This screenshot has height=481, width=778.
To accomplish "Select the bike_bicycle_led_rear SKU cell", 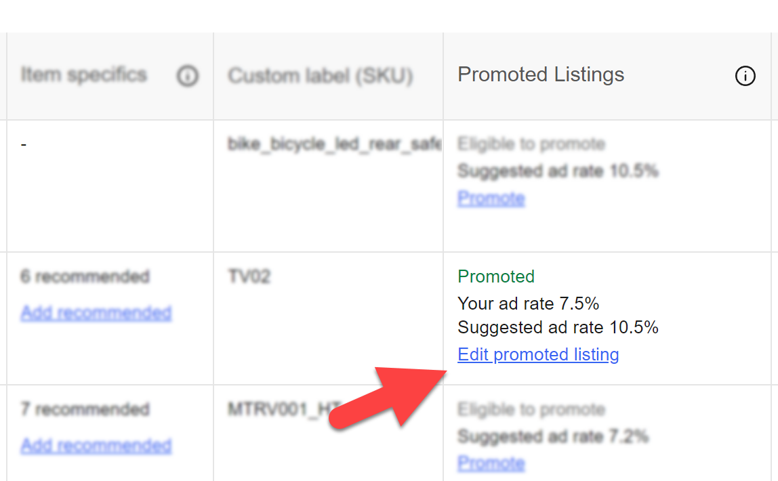I will coord(335,144).
